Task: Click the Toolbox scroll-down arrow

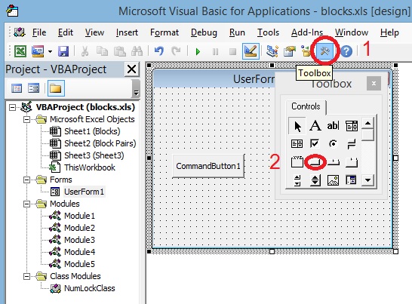Action: tap(367, 180)
